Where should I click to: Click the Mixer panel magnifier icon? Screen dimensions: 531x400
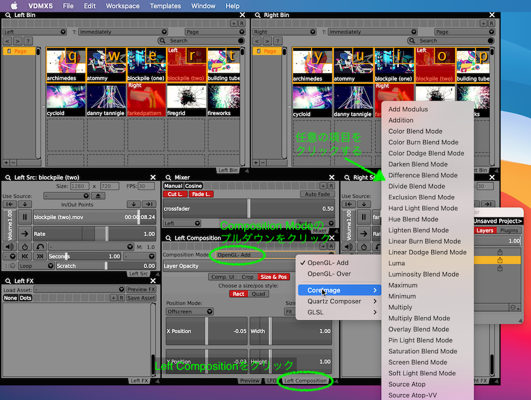[x=168, y=177]
